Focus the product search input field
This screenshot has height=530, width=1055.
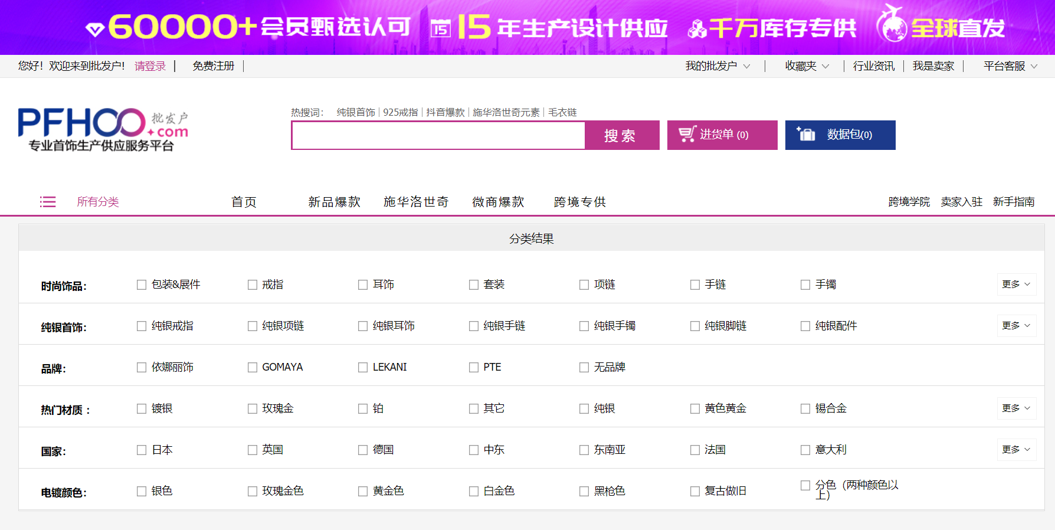click(438, 136)
